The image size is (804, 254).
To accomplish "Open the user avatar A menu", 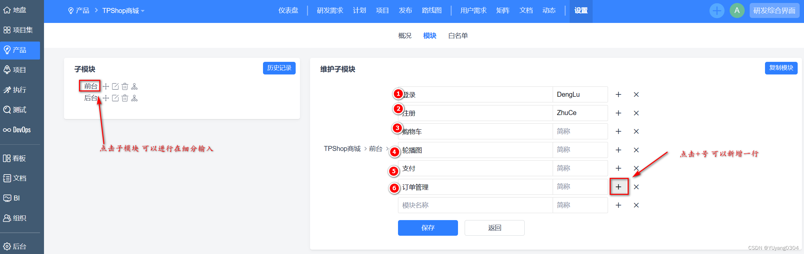I will [737, 11].
